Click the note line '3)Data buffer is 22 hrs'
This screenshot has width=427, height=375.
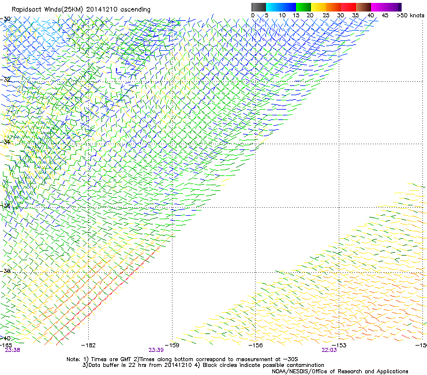203,365
